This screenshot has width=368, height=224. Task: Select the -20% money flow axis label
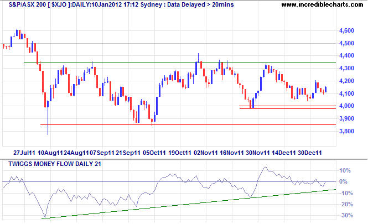tap(346, 204)
